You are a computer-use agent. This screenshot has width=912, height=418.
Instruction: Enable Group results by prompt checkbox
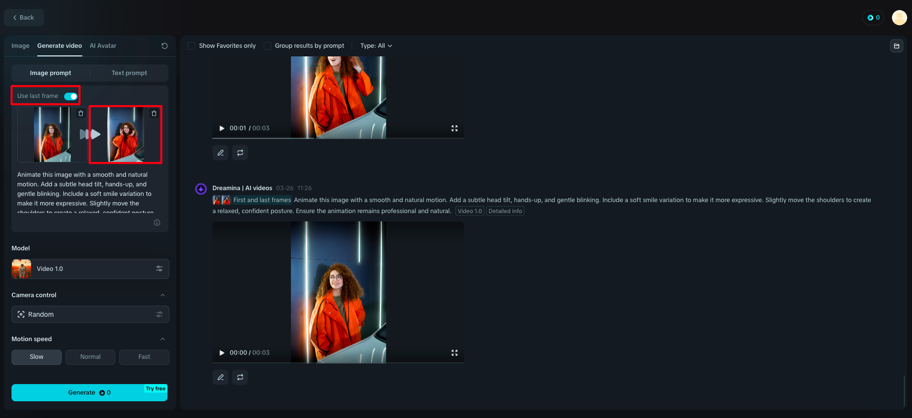(267, 46)
